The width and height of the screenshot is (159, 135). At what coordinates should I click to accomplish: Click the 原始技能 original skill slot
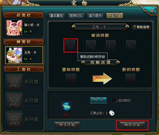point(71,78)
